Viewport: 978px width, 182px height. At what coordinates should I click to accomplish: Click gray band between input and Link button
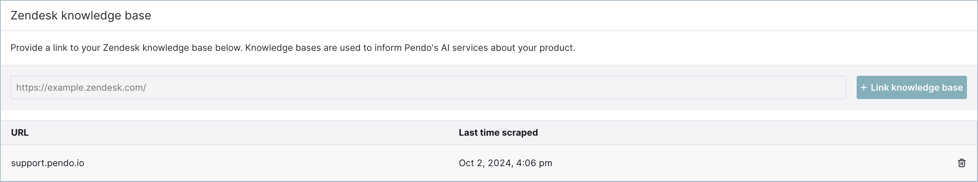[851, 87]
